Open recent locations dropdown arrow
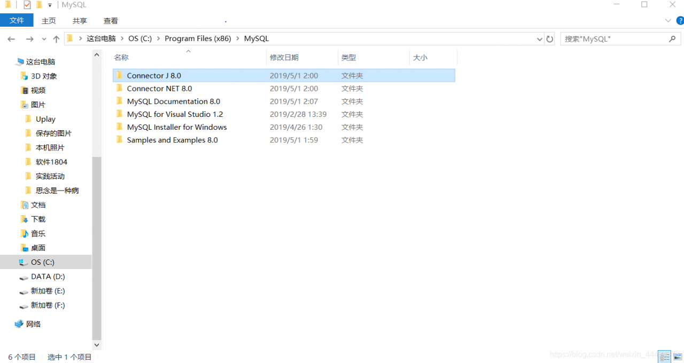The height and width of the screenshot is (363, 684). [44, 40]
